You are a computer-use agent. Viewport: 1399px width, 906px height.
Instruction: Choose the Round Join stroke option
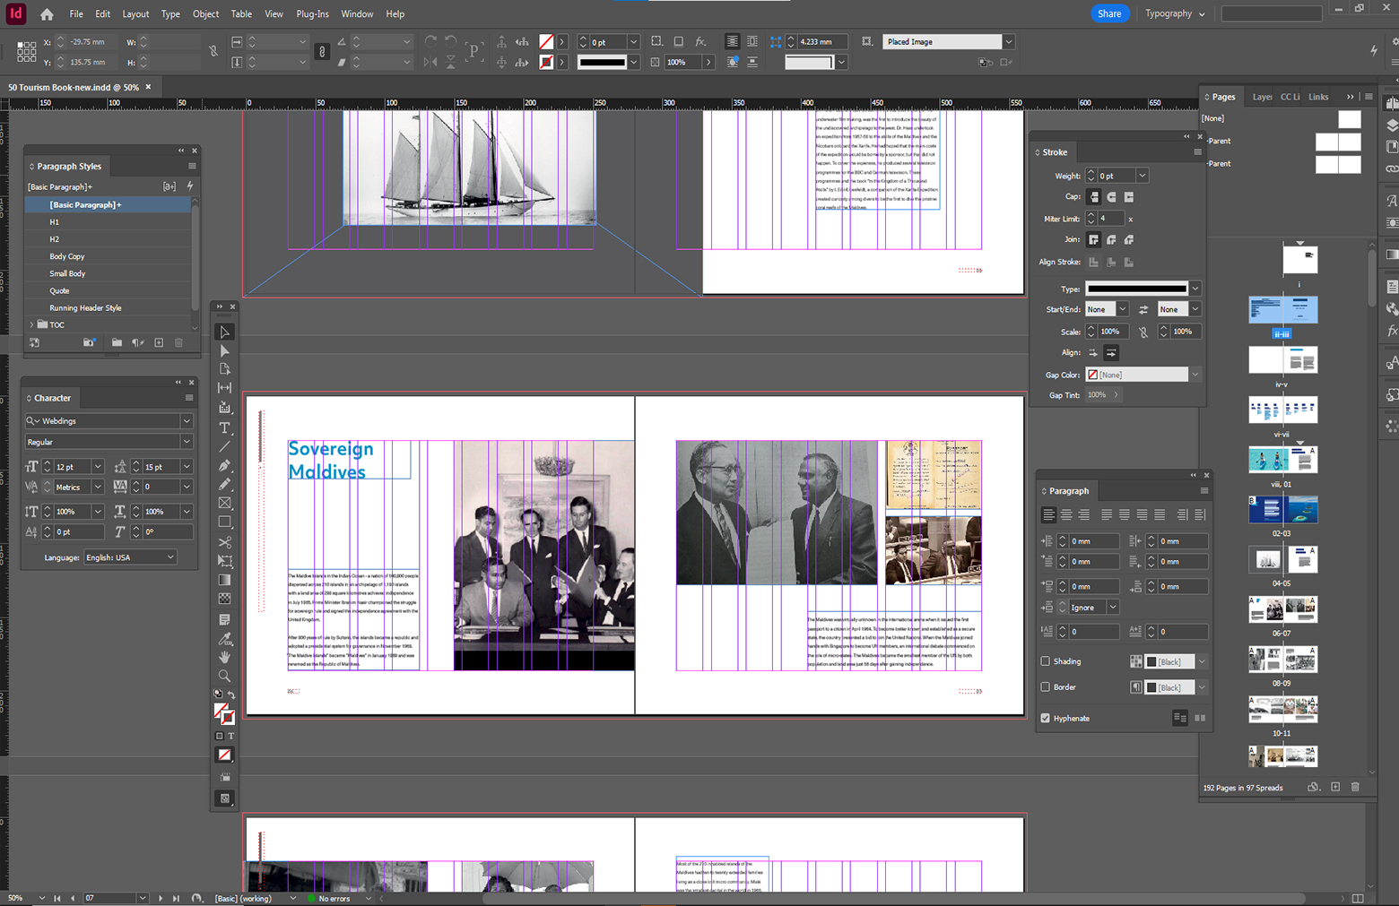click(x=1111, y=240)
